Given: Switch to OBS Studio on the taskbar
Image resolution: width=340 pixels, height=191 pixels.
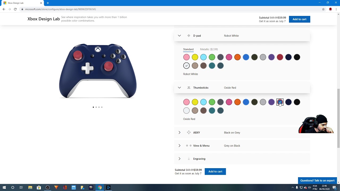Looking at the screenshot, I should (x=48, y=188).
